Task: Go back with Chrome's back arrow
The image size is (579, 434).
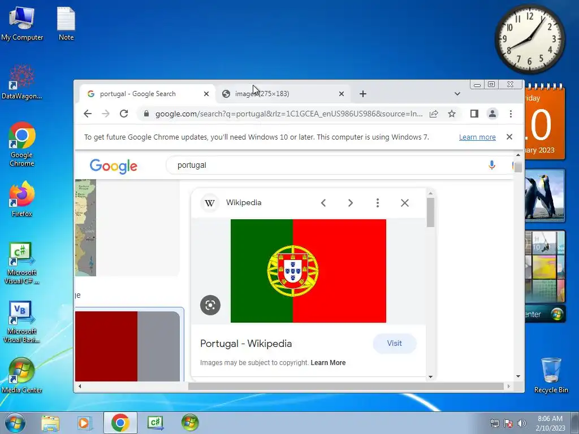Action: click(x=88, y=114)
